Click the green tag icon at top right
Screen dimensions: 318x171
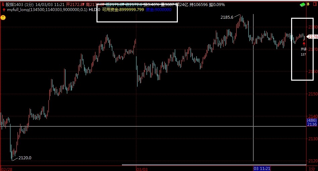click(x=303, y=4)
